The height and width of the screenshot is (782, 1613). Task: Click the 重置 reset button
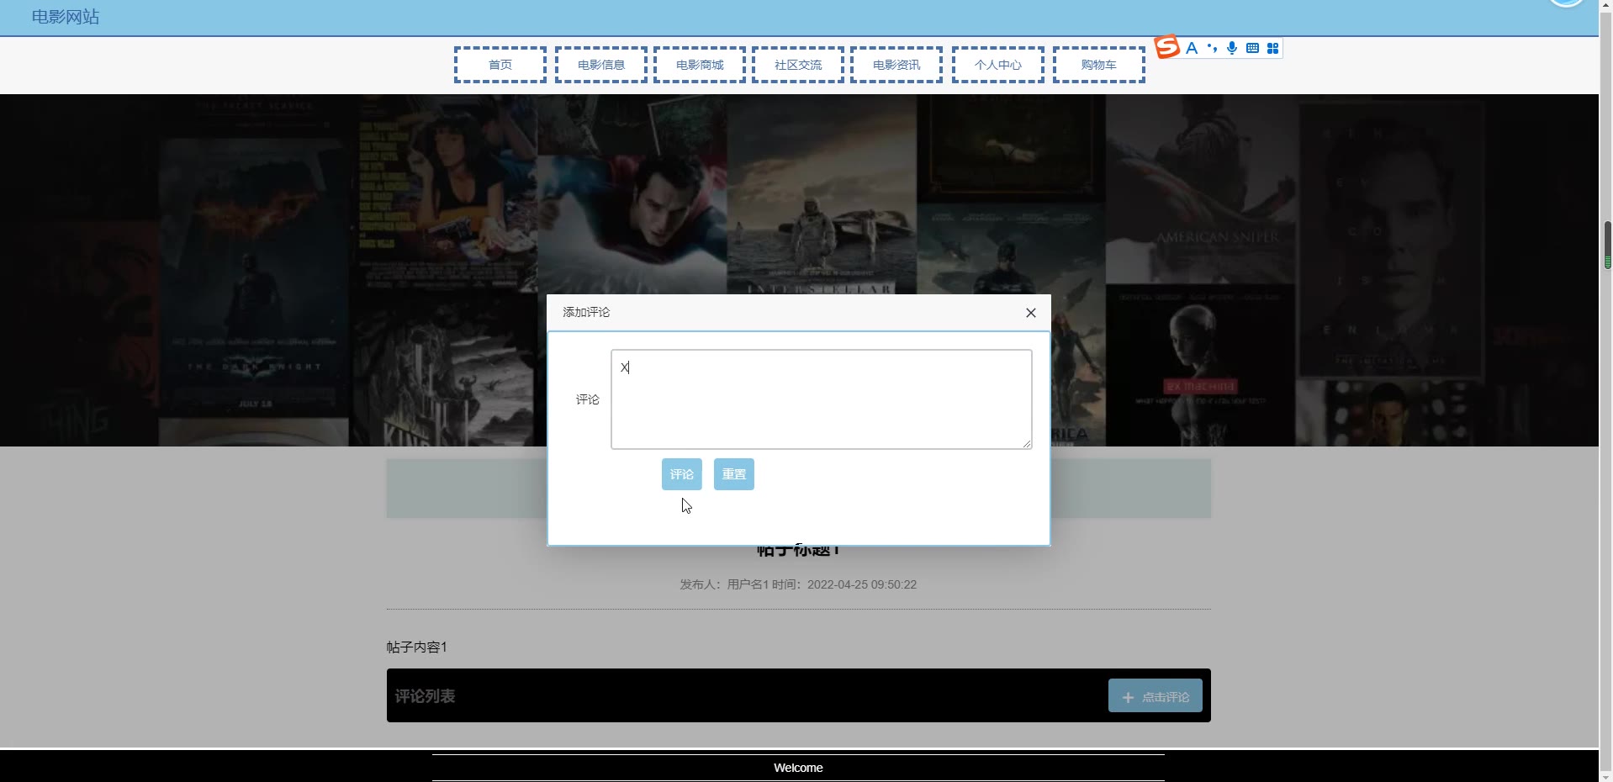coord(734,474)
